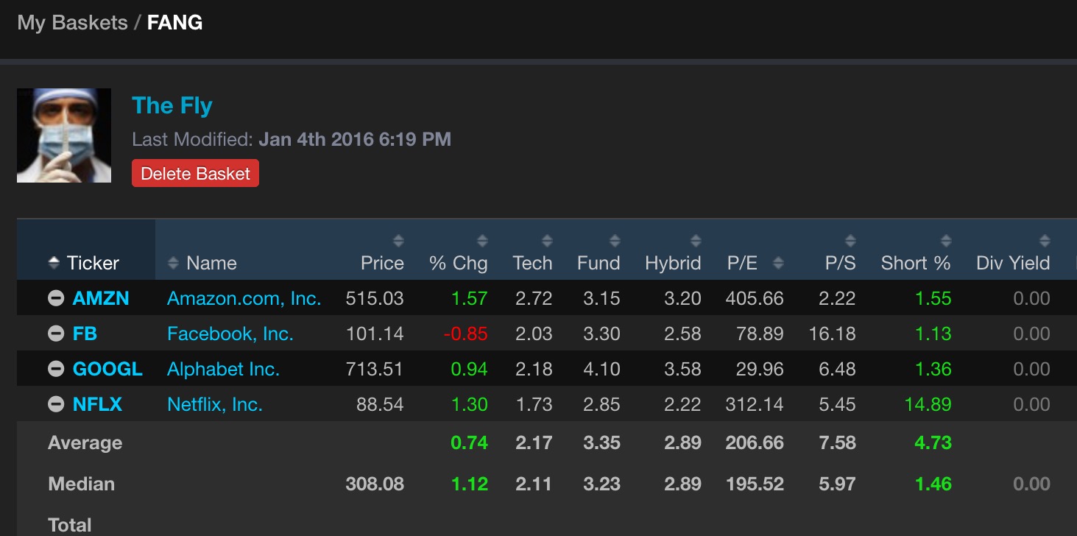Go to My Baskets breadcrumb
Viewport: 1077px width, 536px height.
[72, 23]
